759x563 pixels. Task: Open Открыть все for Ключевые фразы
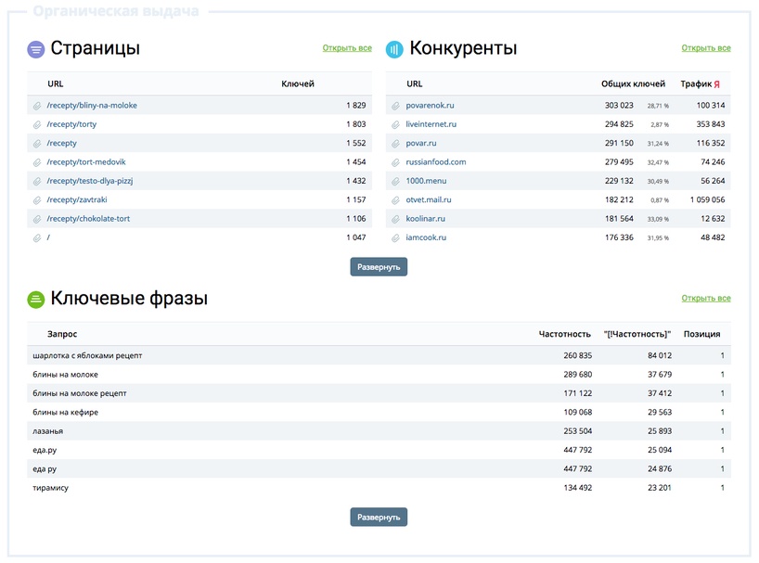(x=706, y=299)
